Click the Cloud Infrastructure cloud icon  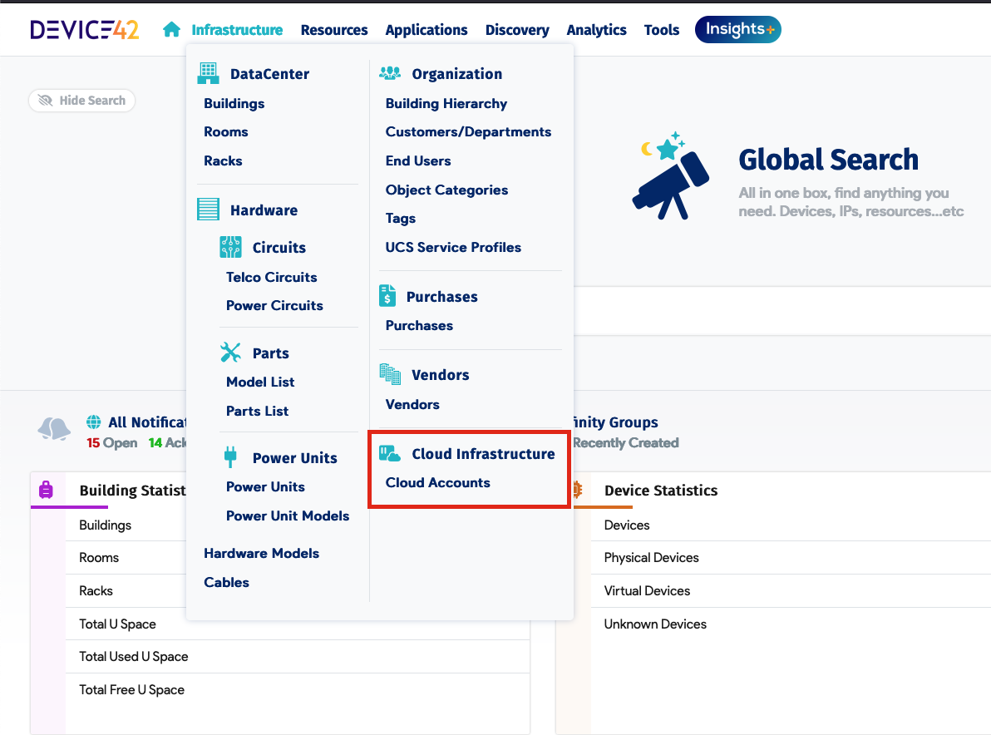tap(390, 453)
